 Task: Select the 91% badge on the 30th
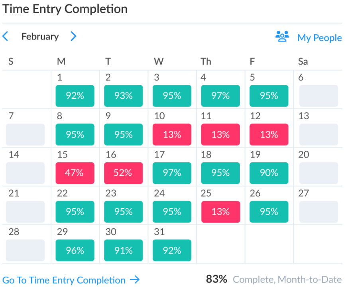[x=123, y=250]
